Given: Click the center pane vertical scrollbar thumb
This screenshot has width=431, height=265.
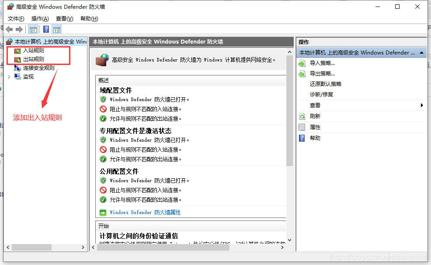Looking at the screenshot, I should pos(289,110).
